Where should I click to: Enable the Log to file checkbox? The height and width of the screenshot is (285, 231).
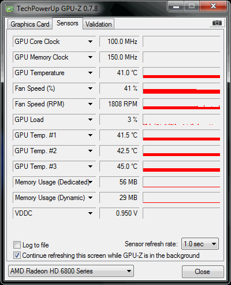17,245
